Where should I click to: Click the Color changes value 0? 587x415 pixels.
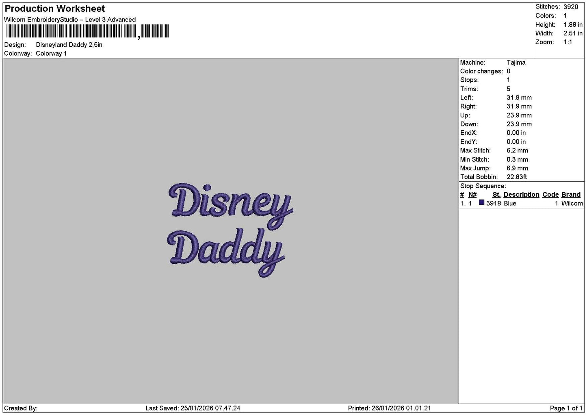tap(509, 71)
